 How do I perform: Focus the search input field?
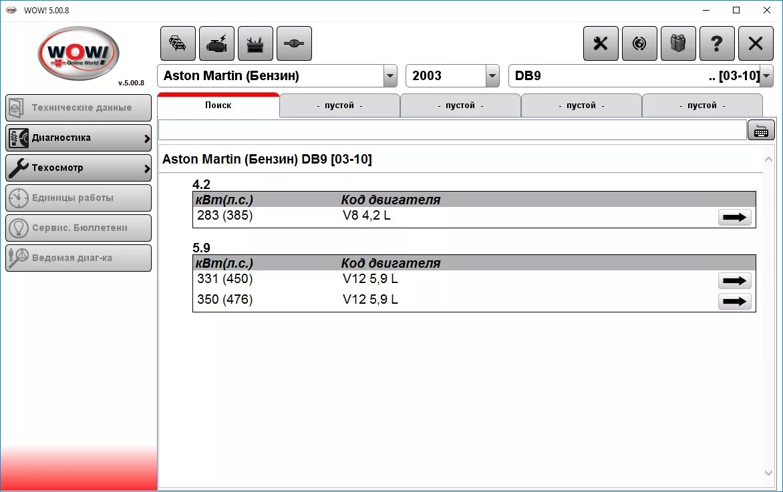pos(452,130)
